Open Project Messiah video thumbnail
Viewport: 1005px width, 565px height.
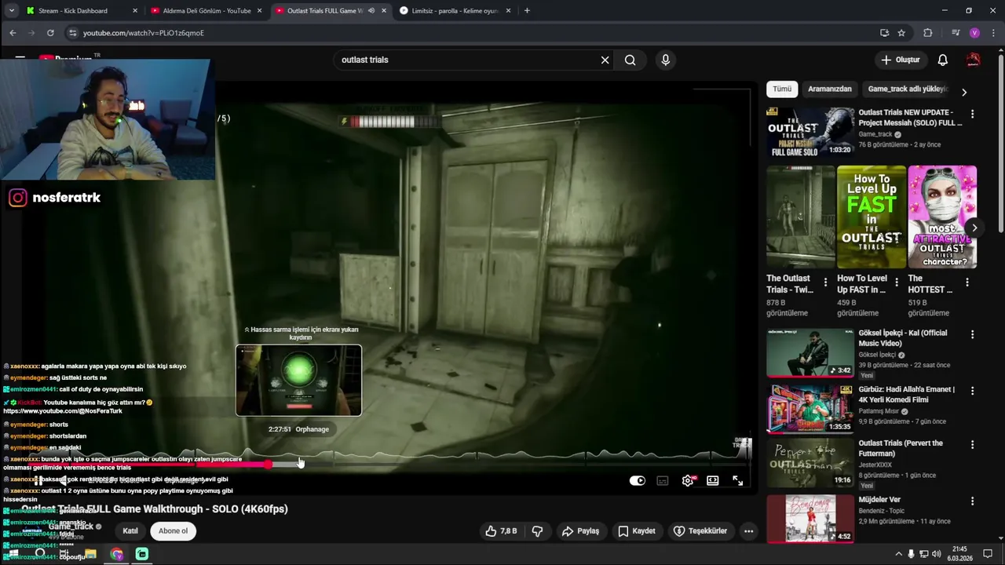(810, 133)
